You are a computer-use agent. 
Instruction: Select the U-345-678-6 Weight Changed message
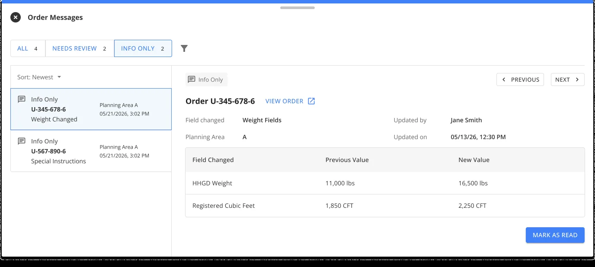pos(91,109)
